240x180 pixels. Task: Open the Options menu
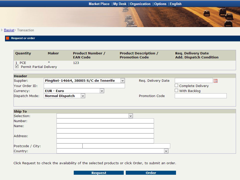(x=160, y=4)
